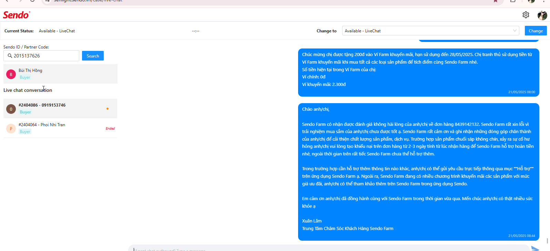Click the 'Ended' status label
550x251 pixels.
click(110, 129)
